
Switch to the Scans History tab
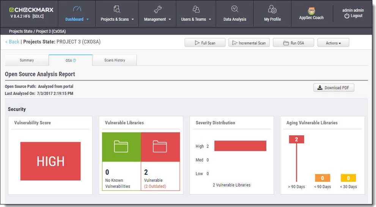click(x=115, y=60)
